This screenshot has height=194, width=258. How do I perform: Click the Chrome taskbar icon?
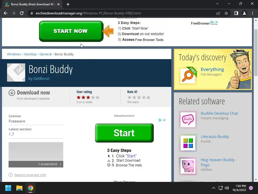coord(30,188)
